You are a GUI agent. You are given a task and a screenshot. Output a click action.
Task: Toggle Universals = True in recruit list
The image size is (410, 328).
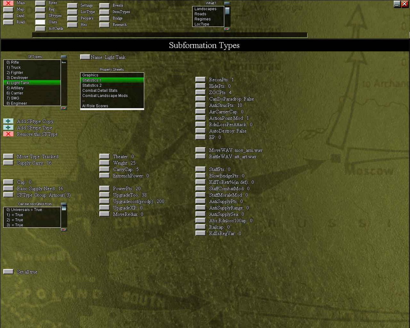tap(24, 210)
